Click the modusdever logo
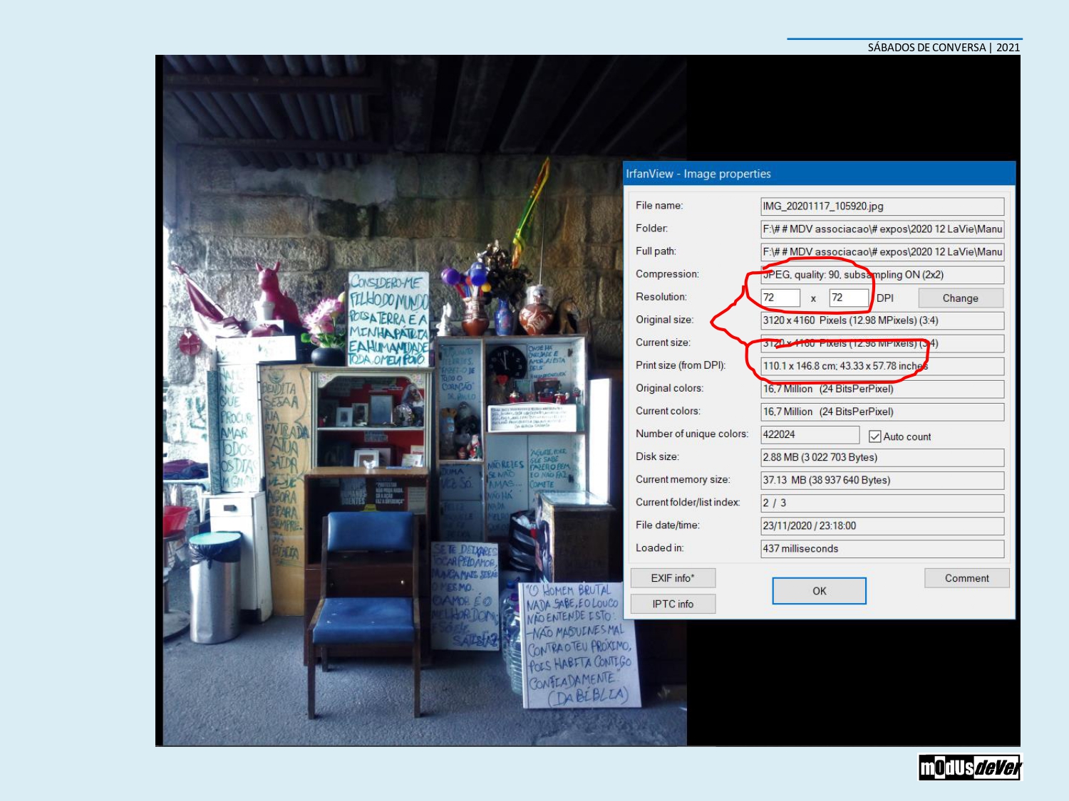This screenshot has width=1069, height=801. pos(970,768)
